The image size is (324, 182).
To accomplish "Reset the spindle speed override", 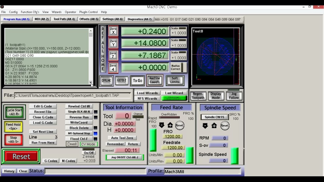I will point(225,126).
